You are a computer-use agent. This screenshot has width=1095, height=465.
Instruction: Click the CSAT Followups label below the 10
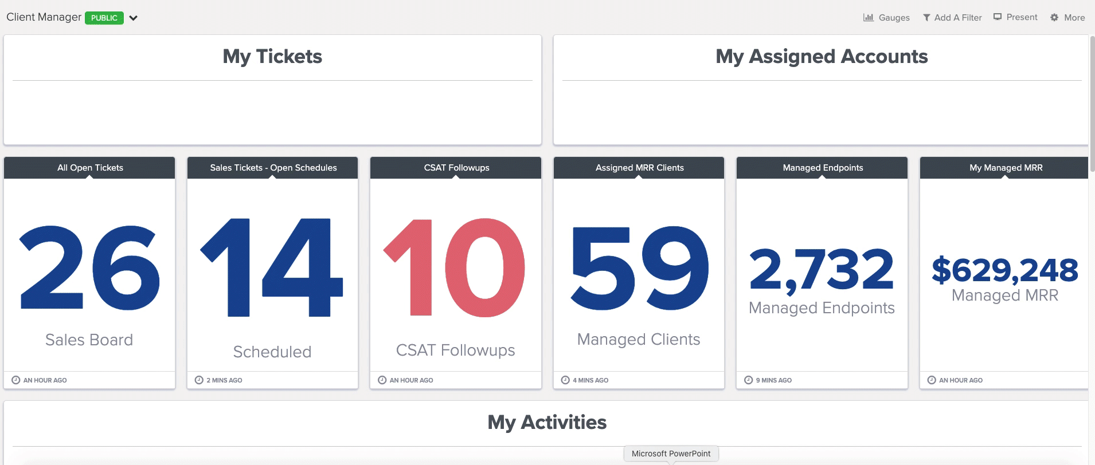pos(455,350)
